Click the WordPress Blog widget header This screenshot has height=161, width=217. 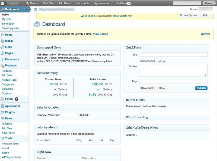(167, 117)
